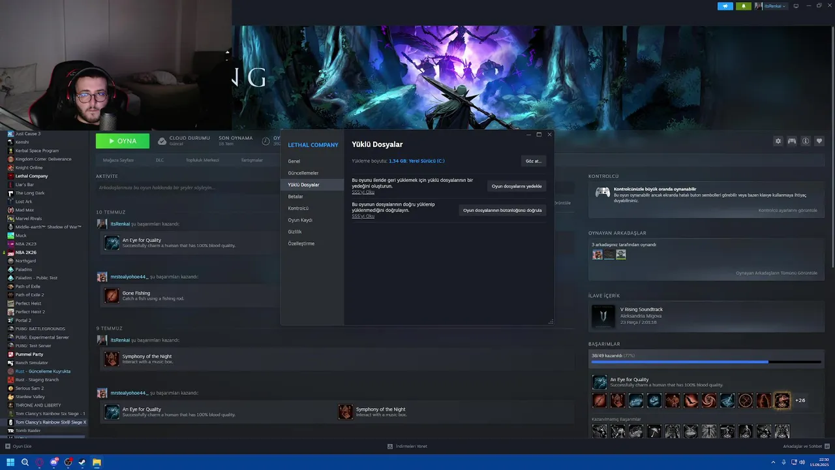Click achievements progress bar 38/49
835x470 pixels.
point(706,362)
